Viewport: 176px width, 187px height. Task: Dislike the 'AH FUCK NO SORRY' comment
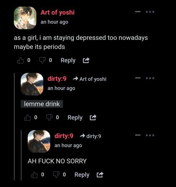56,175
